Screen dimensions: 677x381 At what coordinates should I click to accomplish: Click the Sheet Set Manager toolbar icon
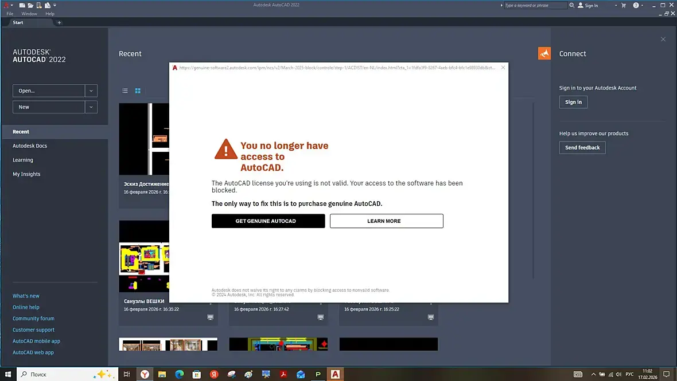48,5
